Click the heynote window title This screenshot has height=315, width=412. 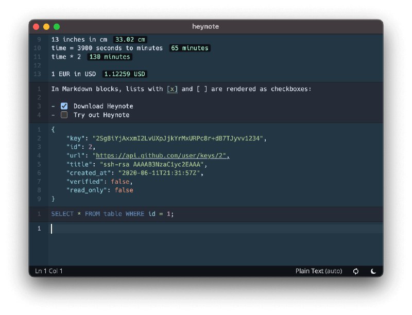pyautogui.click(x=205, y=27)
